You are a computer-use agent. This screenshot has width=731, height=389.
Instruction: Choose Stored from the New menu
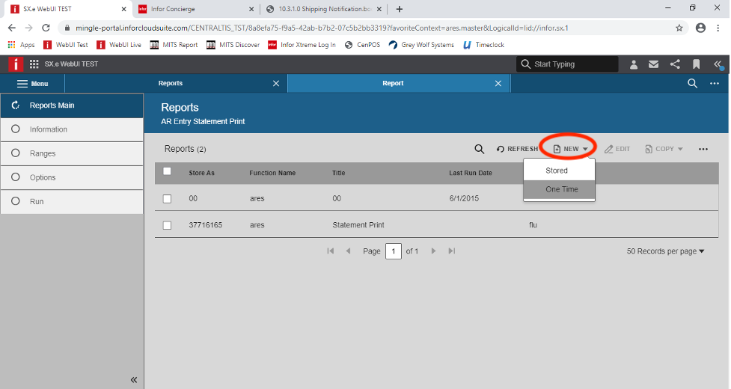(x=559, y=171)
